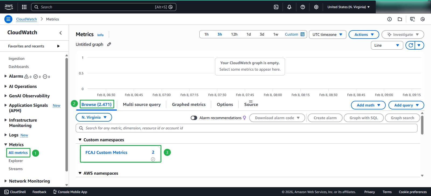This screenshot has width=431, height=196.
Task: Expand GenAI Observability in sidebar
Action: pos(6,96)
